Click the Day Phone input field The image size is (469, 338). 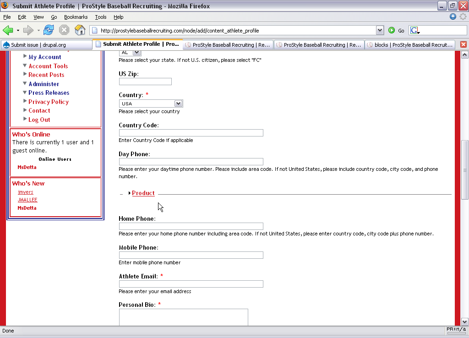[x=191, y=162]
